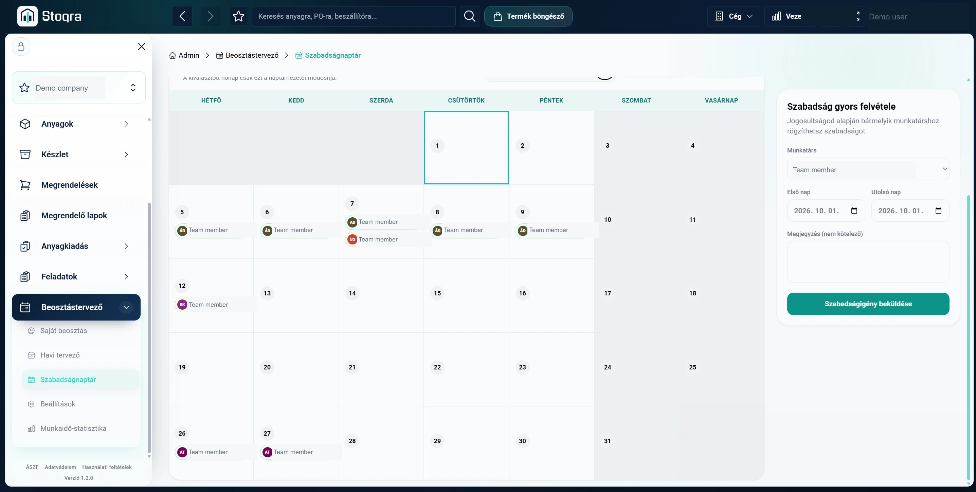Click Beosztástervező breadcrumb link
The image size is (976, 492).
(x=247, y=55)
